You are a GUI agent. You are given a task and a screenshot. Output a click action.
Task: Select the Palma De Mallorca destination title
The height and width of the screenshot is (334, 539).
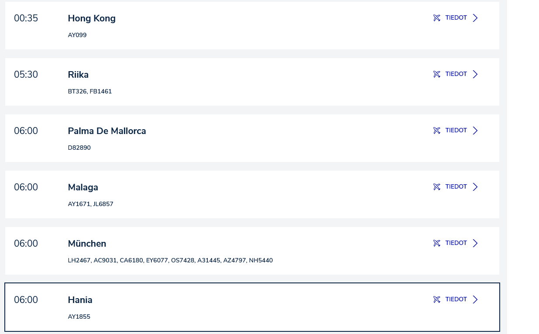[x=107, y=131]
